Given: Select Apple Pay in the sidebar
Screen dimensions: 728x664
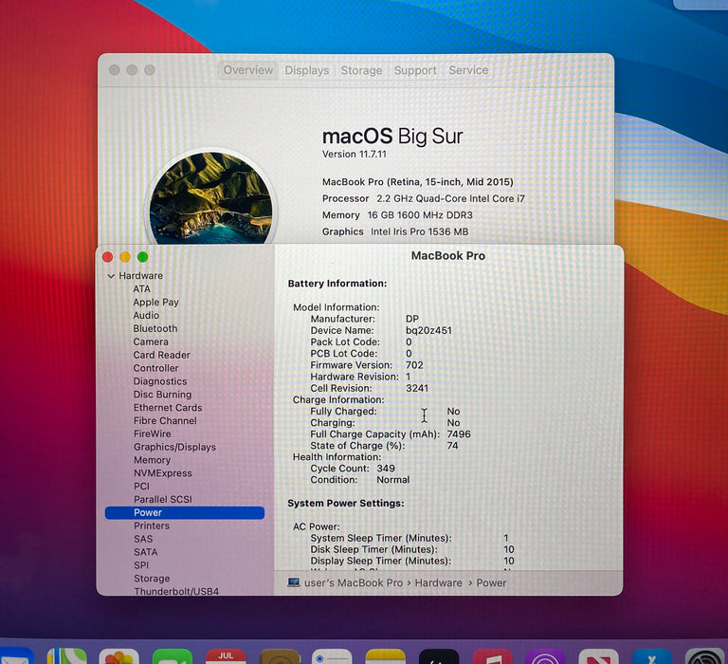Looking at the screenshot, I should [156, 302].
